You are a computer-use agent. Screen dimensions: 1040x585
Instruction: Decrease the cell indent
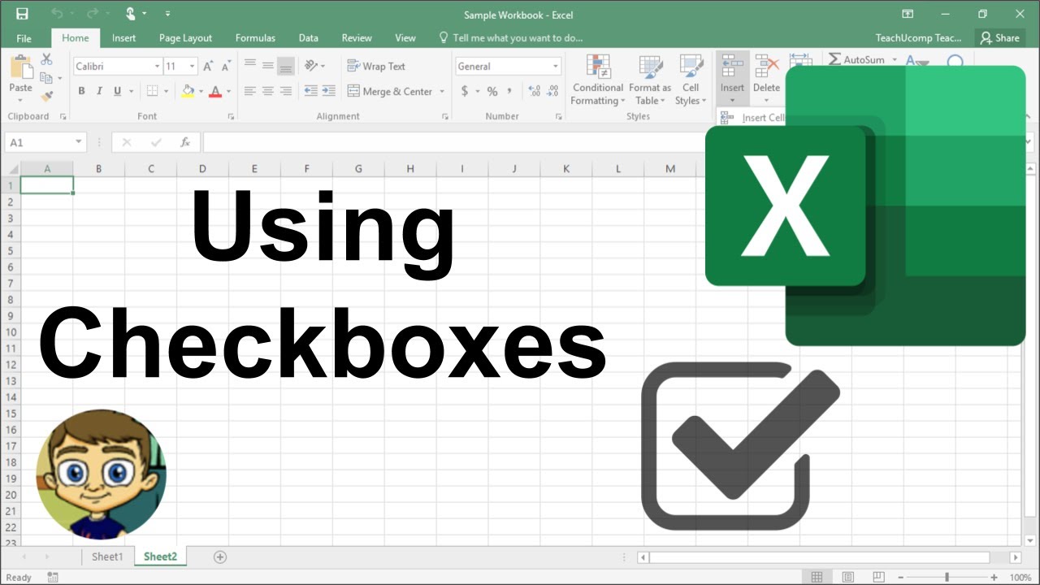pyautogui.click(x=310, y=91)
